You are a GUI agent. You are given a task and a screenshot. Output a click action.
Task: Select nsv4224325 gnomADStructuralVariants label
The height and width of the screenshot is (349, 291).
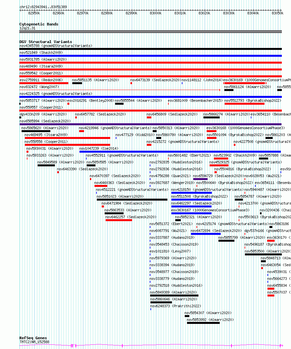pos(56,94)
